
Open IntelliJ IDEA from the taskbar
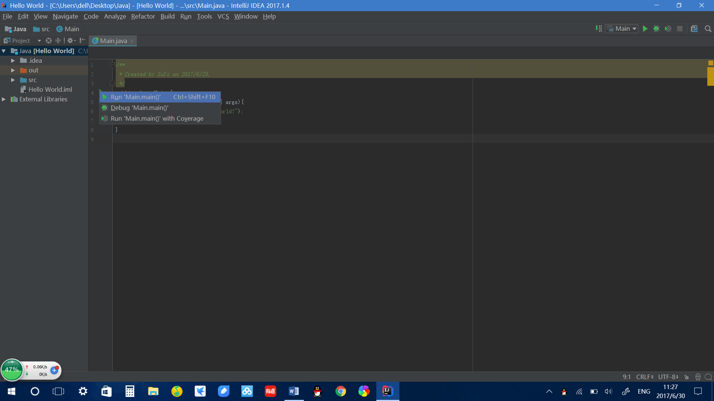(x=387, y=391)
